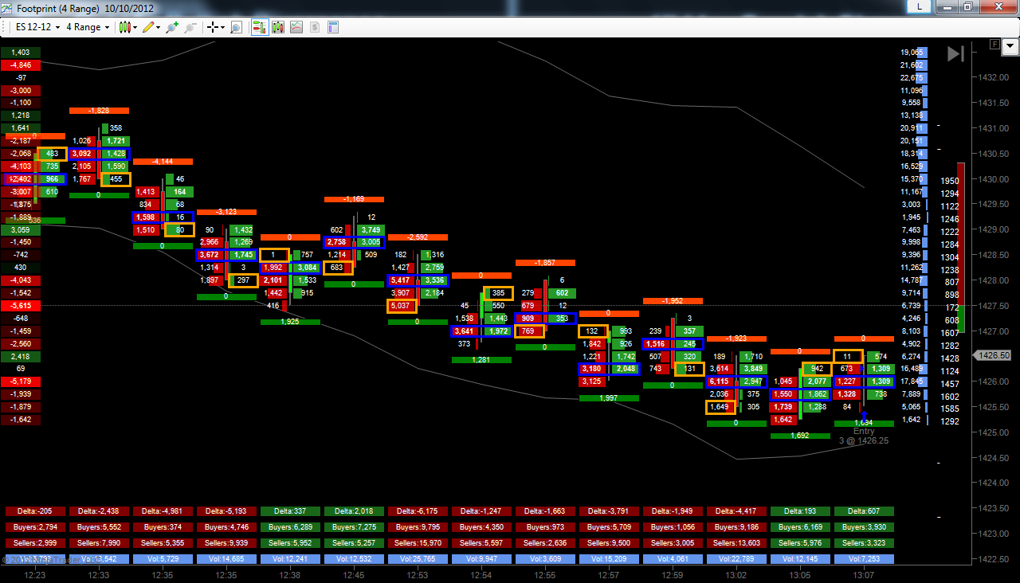Open the ES 12-12 instrument dropdown
Screen dimensions: 1020x583
38,27
